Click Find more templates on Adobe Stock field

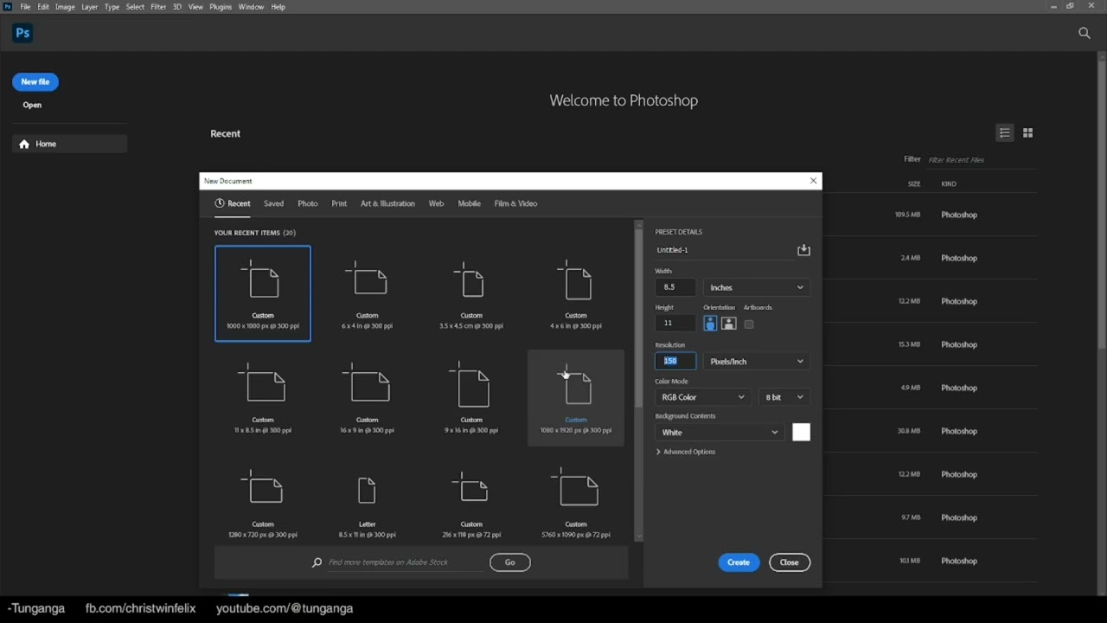coord(405,562)
